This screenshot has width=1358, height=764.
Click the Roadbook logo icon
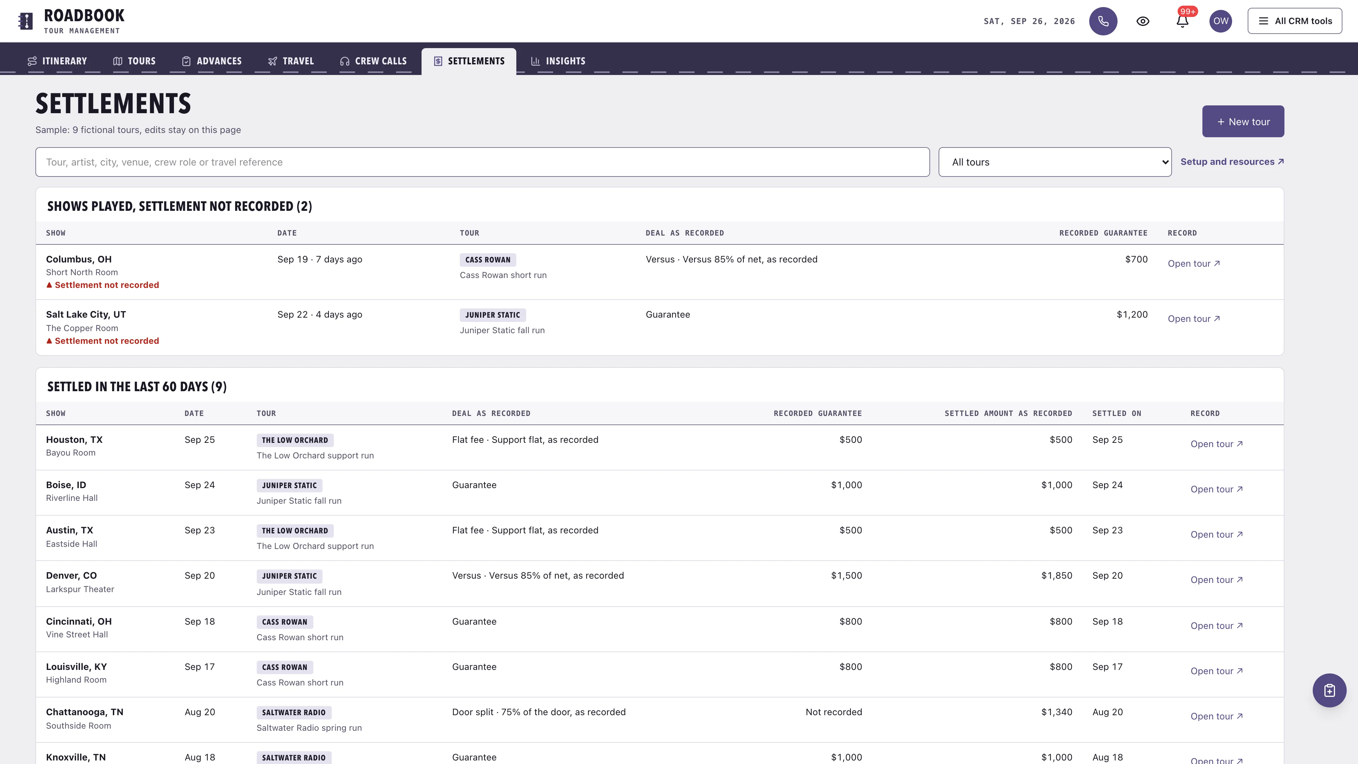point(25,21)
